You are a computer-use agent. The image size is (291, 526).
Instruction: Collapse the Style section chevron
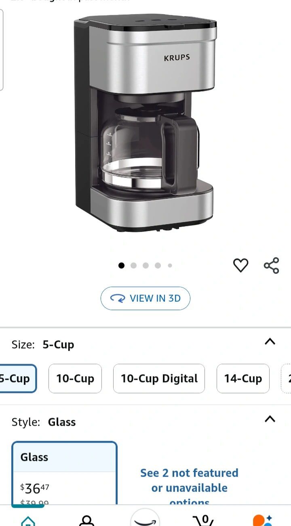pyautogui.click(x=270, y=419)
